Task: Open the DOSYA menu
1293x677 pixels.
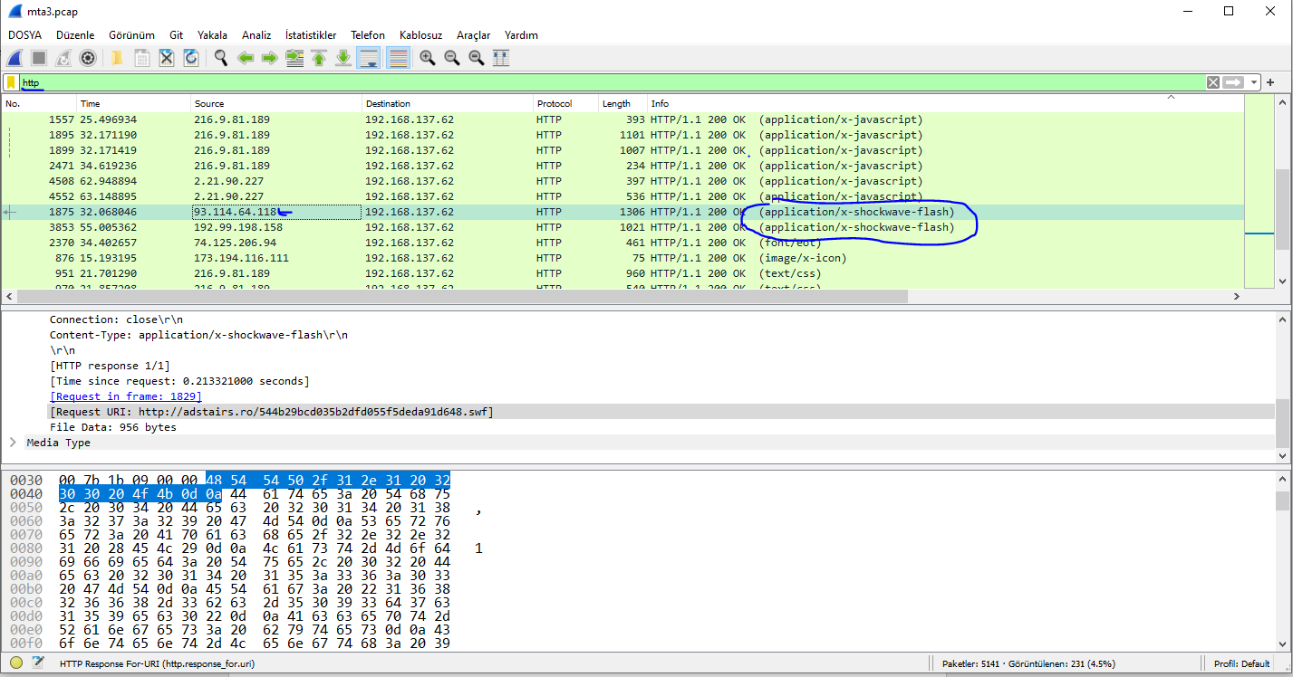Action: click(25, 35)
